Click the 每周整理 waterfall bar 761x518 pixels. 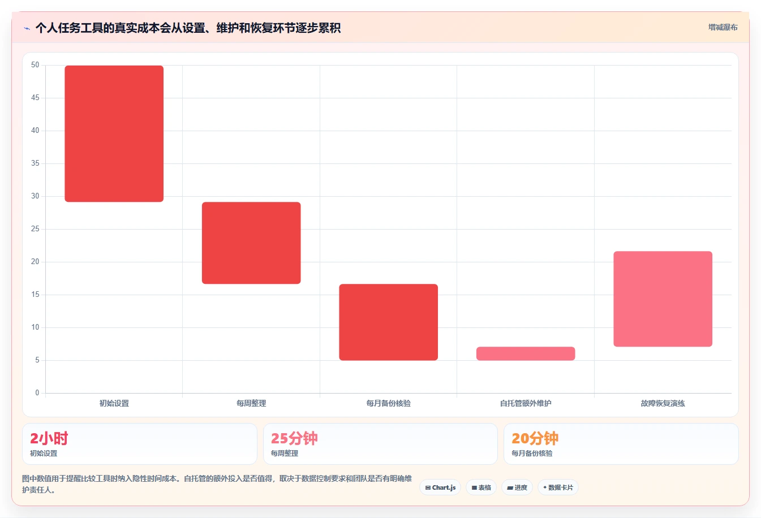251,243
